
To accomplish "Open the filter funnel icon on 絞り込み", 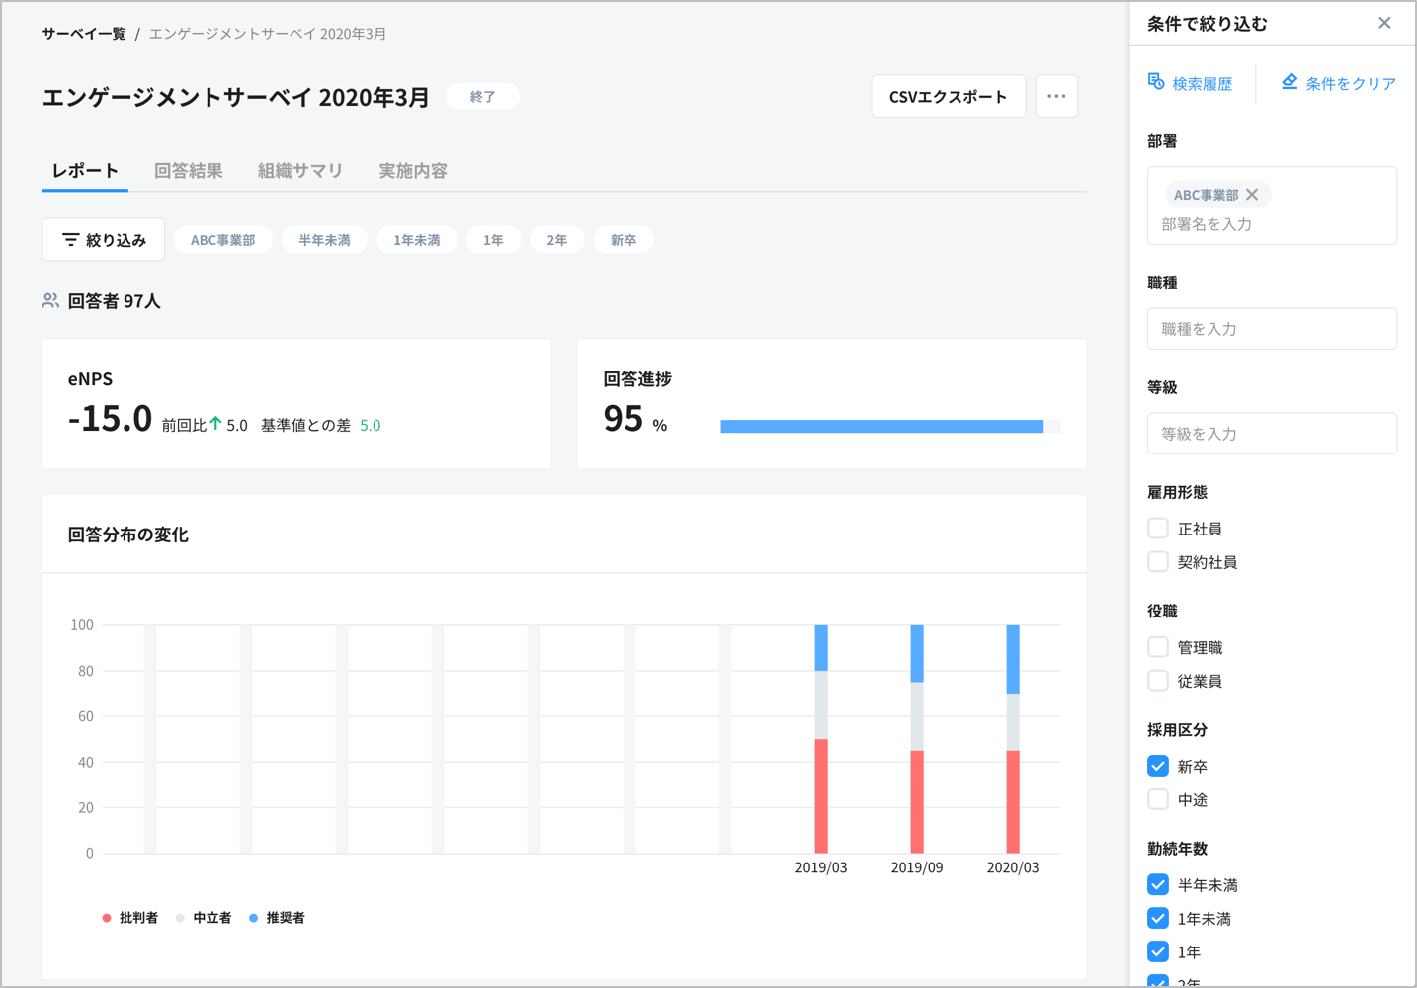I will pos(70,239).
